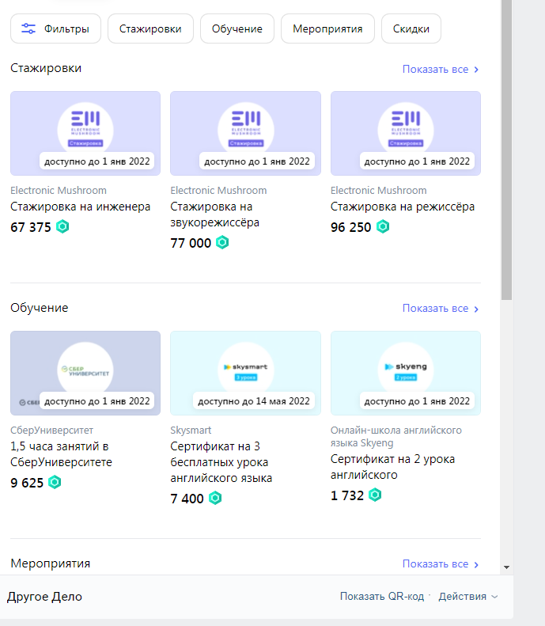545x626 pixels.
Task: Click the Обучение section heading
Action: [x=39, y=308]
